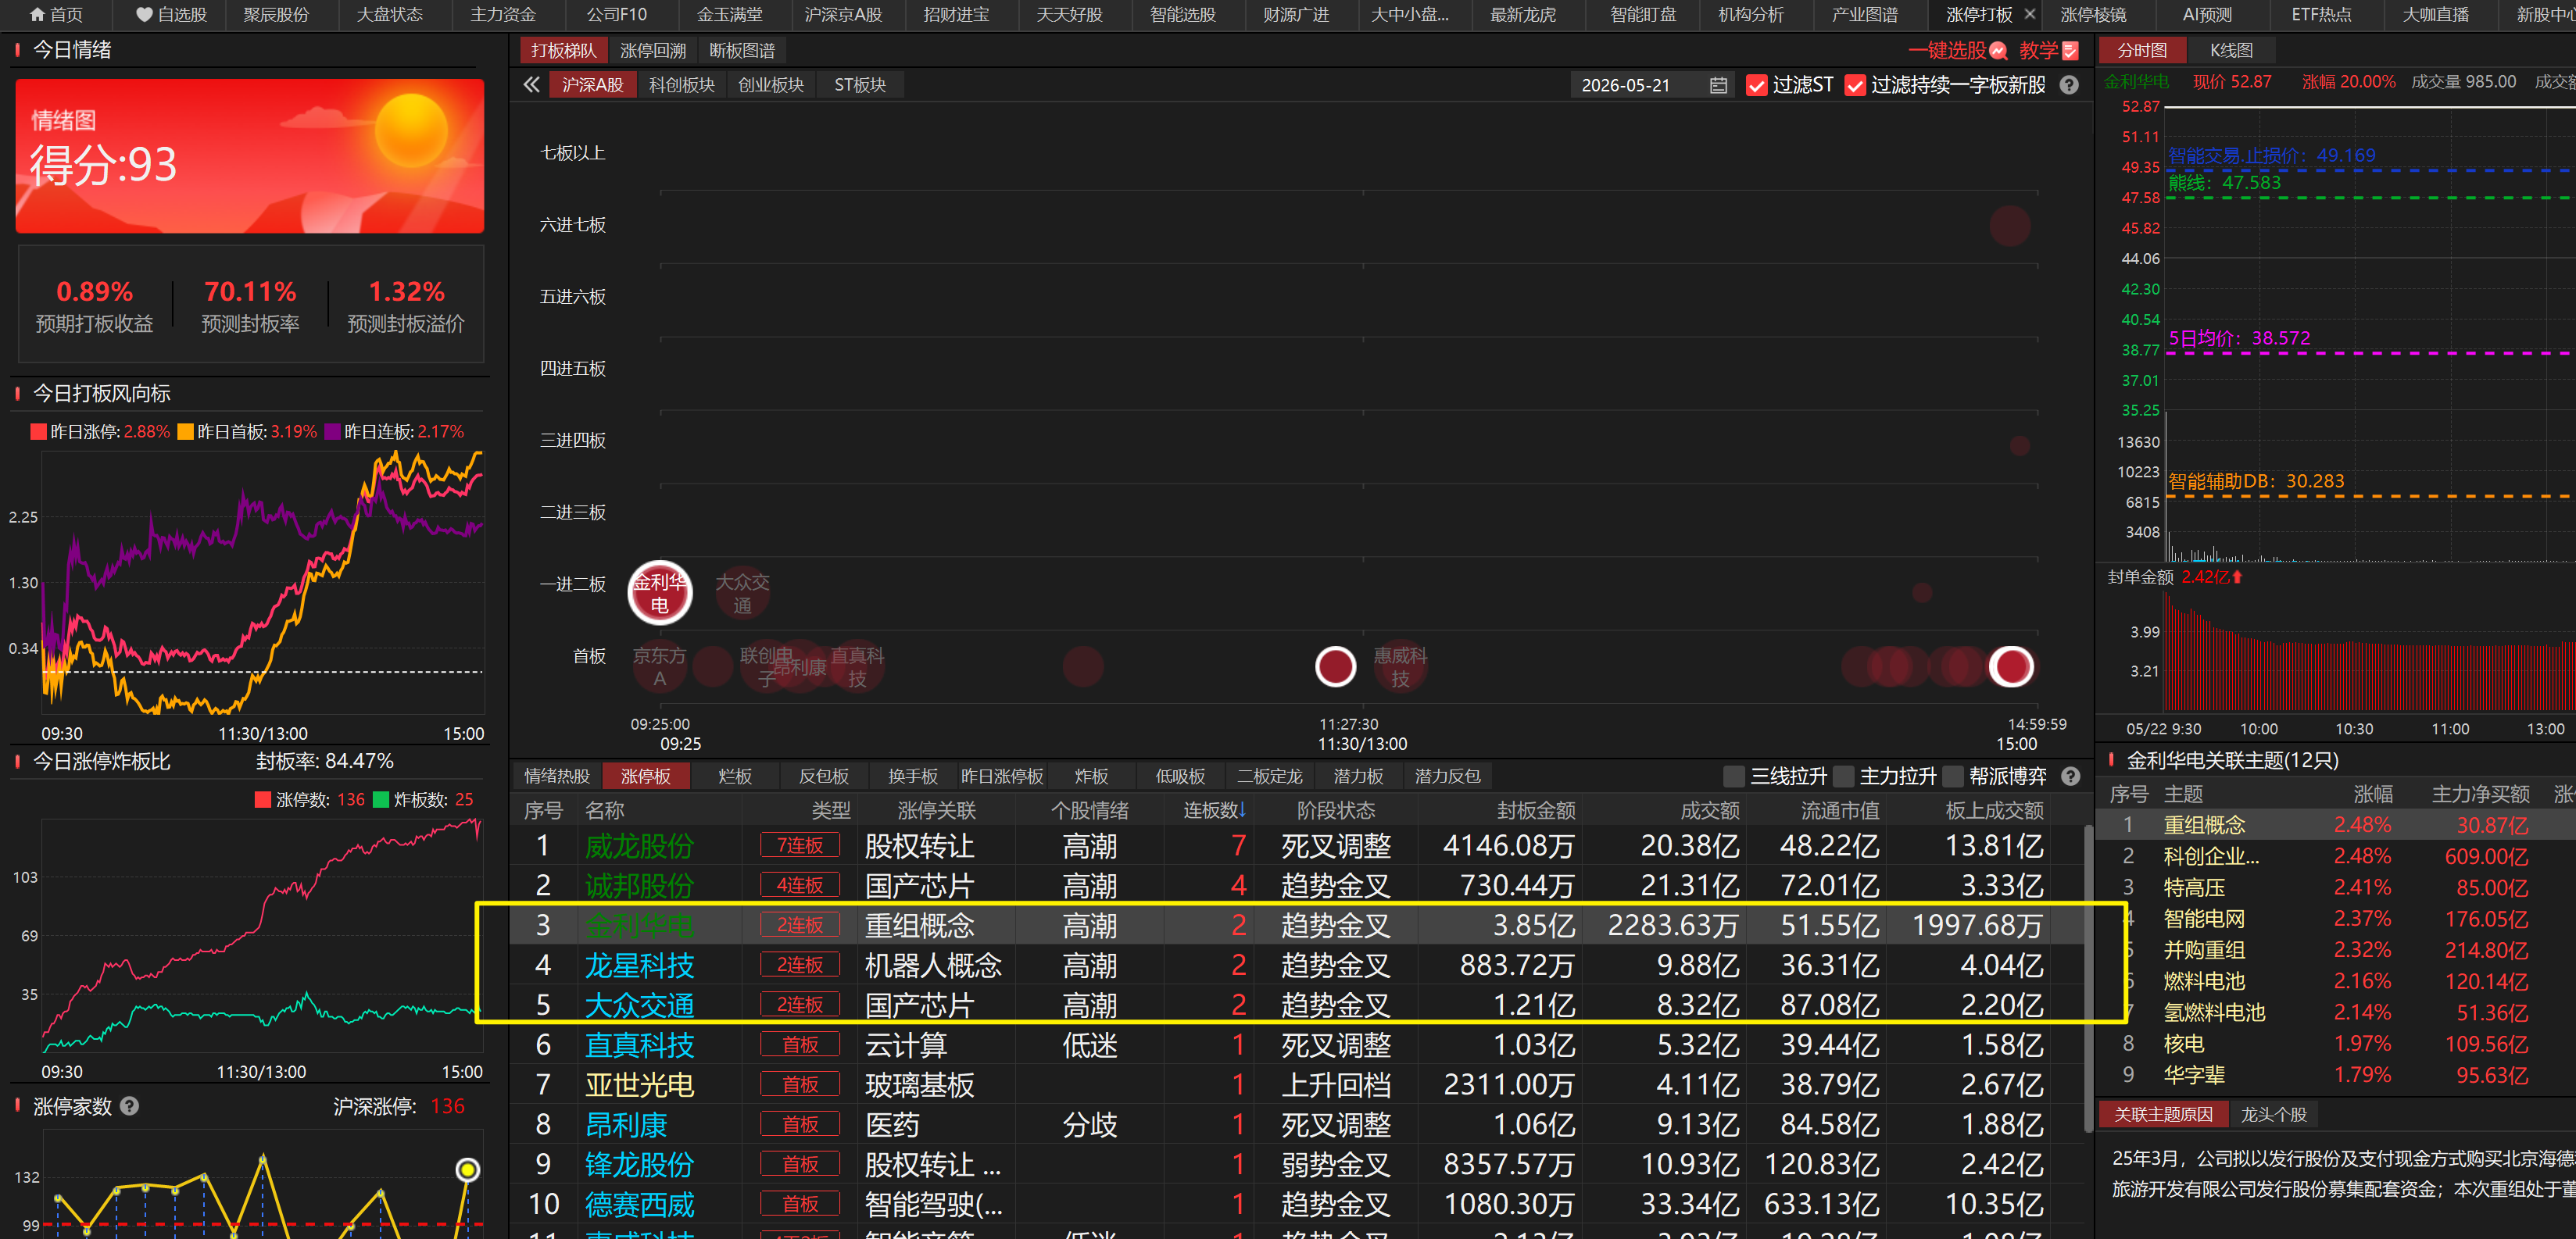Open 最新龙虎 in the top menu
The image size is (2576, 1239).
tap(1523, 15)
